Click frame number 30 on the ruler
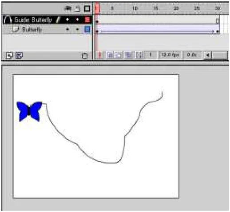The width and height of the screenshot is (230, 212). coord(218,8)
